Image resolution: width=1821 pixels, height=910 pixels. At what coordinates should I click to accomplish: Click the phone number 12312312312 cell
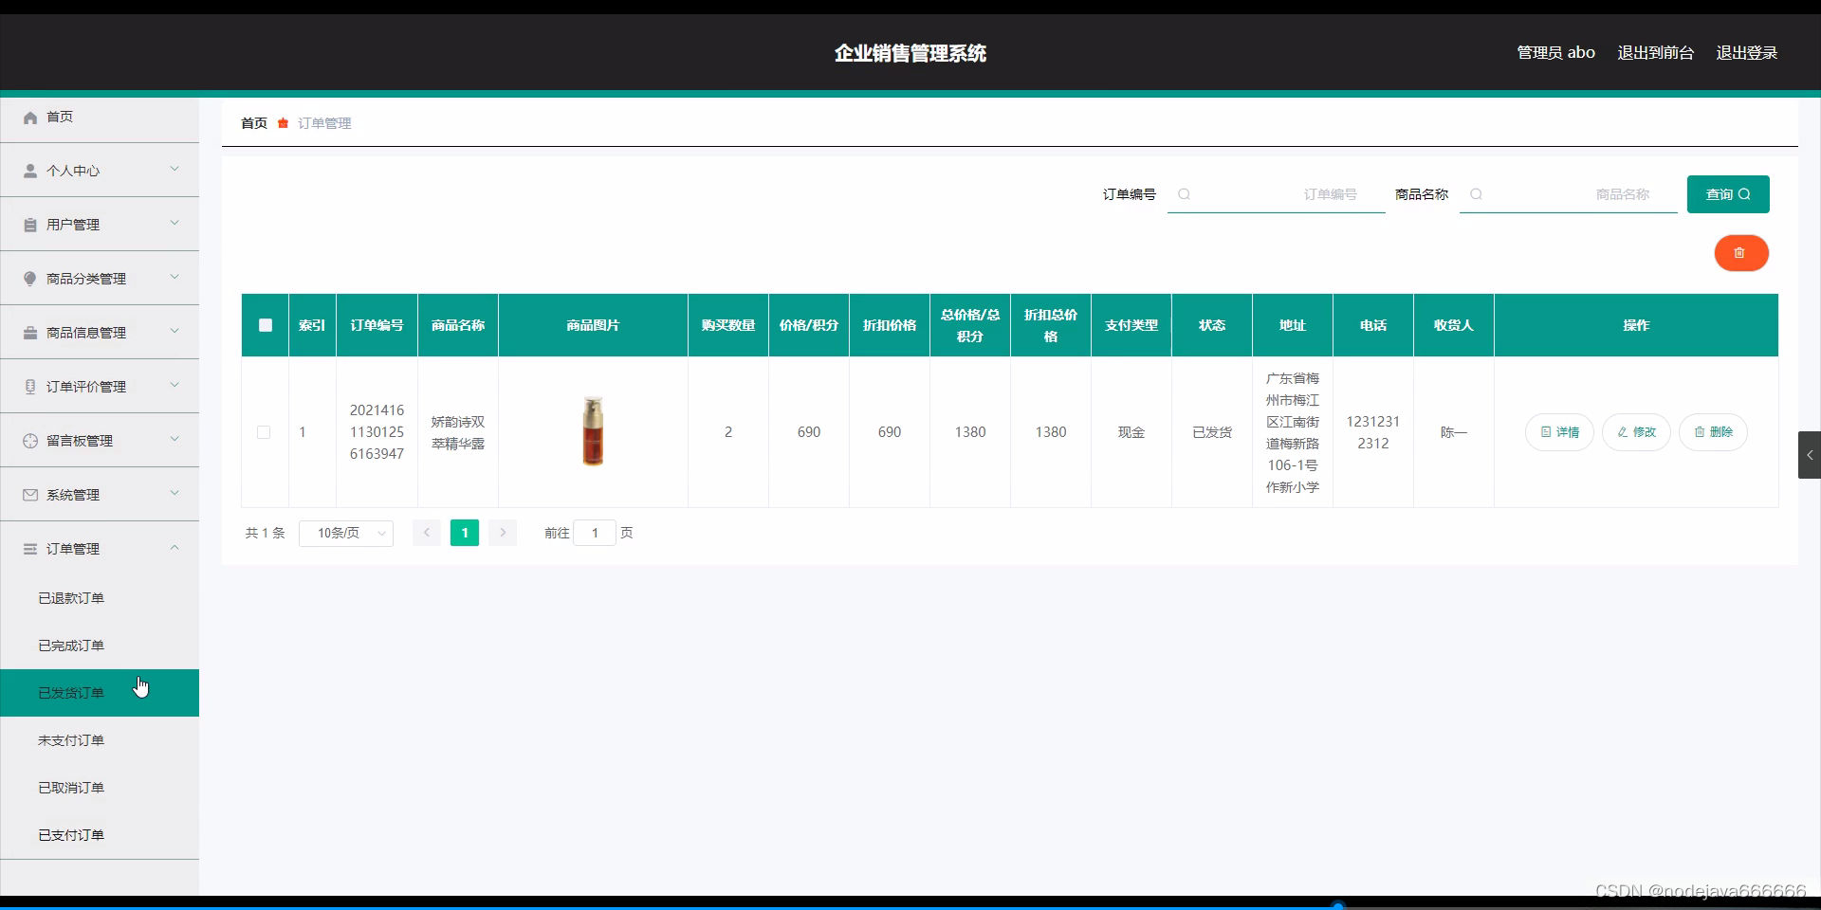coord(1373,432)
